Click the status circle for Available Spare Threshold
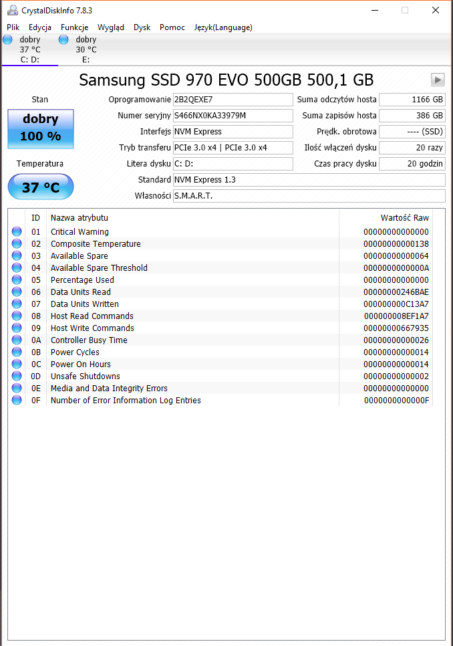The width and height of the screenshot is (453, 646). pos(17,267)
